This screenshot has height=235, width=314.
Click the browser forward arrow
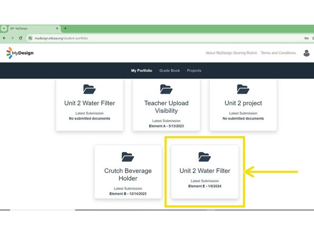(12, 38)
